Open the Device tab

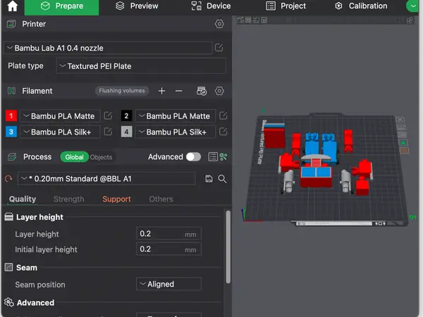(211, 6)
